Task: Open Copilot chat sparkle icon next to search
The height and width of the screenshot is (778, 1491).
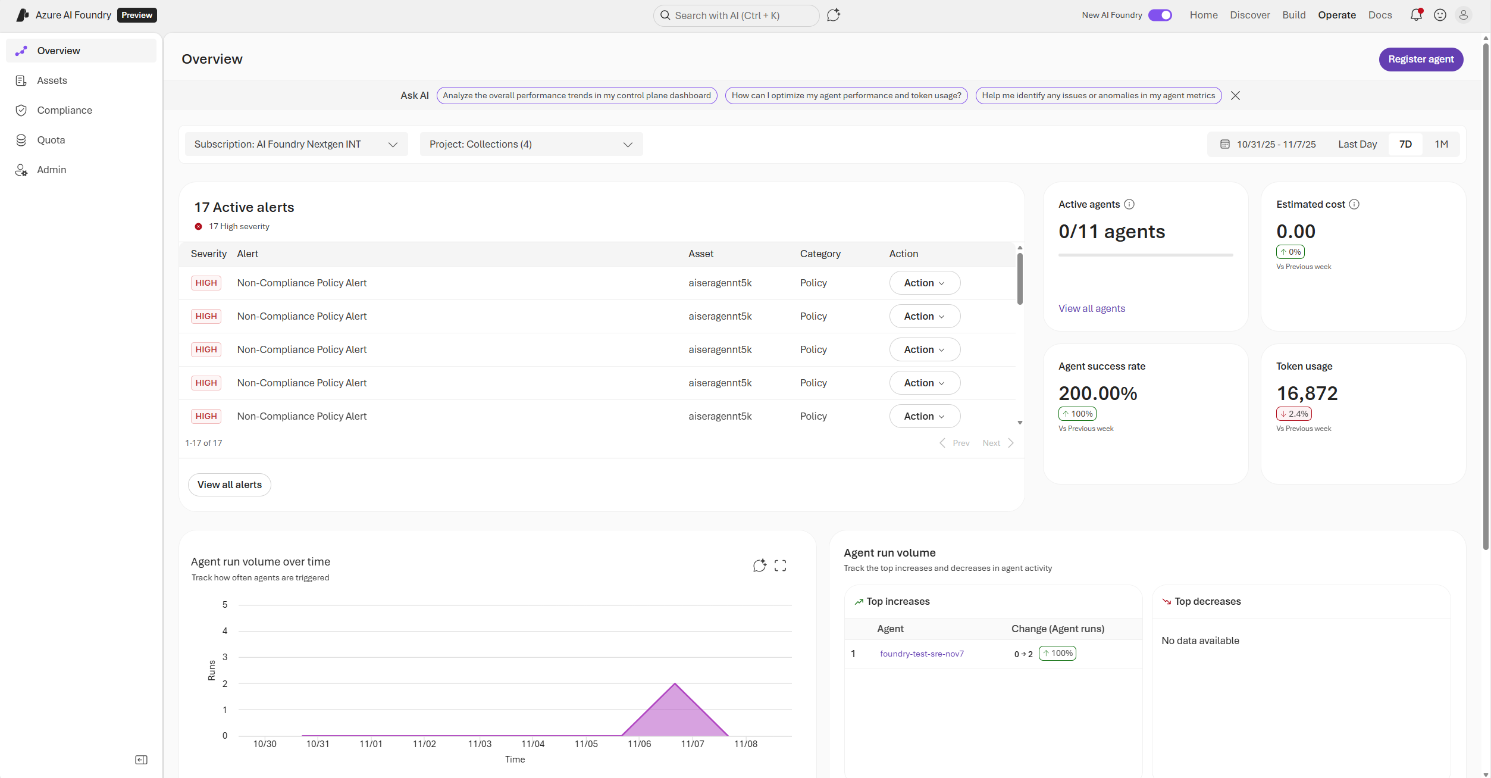Action: point(833,15)
